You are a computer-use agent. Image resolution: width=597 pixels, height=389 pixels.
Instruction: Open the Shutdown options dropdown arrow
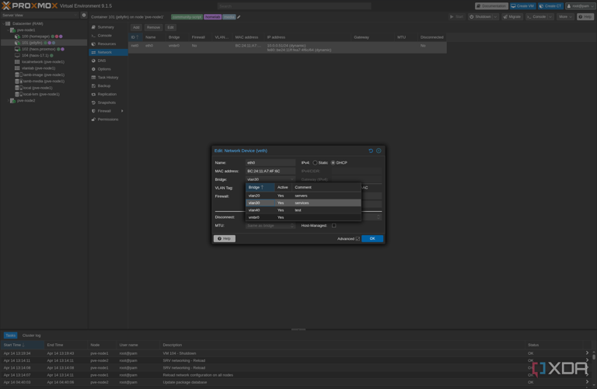tap(495, 17)
